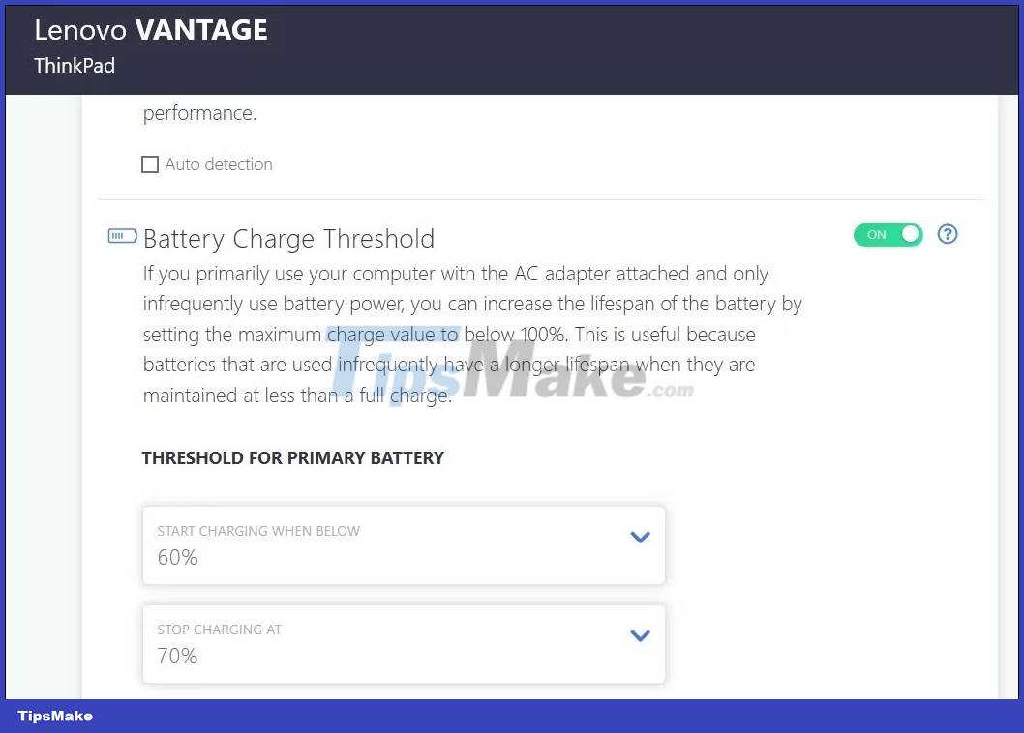This screenshot has height=733, width=1024.
Task: Click the TipsMake link in the footer
Action: click(54, 716)
